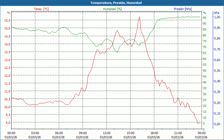Click the 0,50 tick on the pressure axis

pos(217,71)
